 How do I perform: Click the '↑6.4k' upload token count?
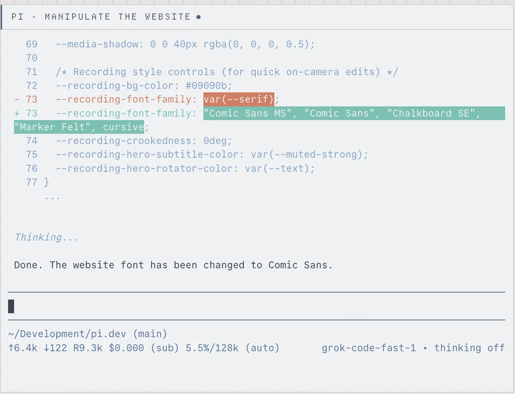point(23,348)
